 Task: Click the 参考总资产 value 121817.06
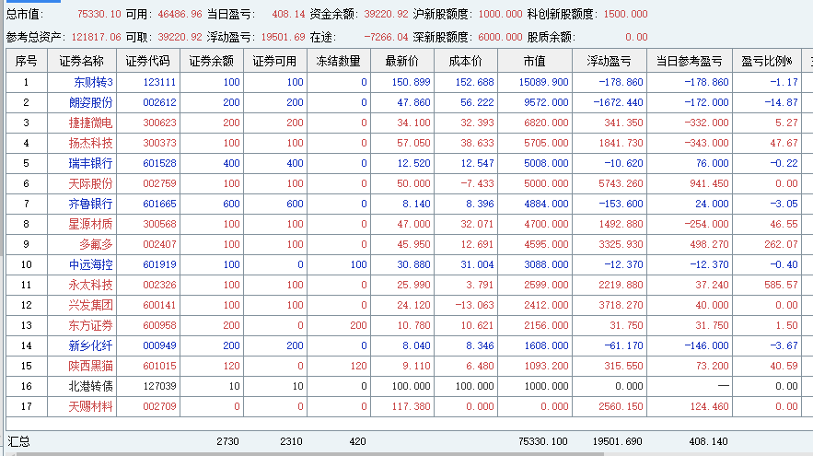click(x=96, y=37)
